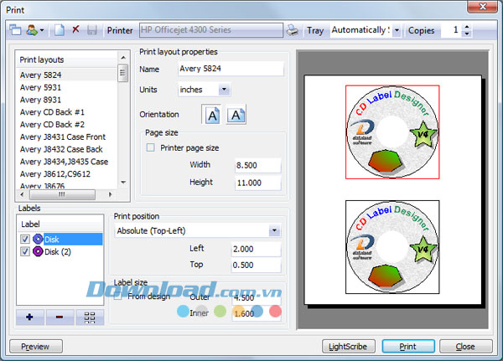Close the Print dialog window
This screenshot has height=361, width=503.
tap(483, 6)
